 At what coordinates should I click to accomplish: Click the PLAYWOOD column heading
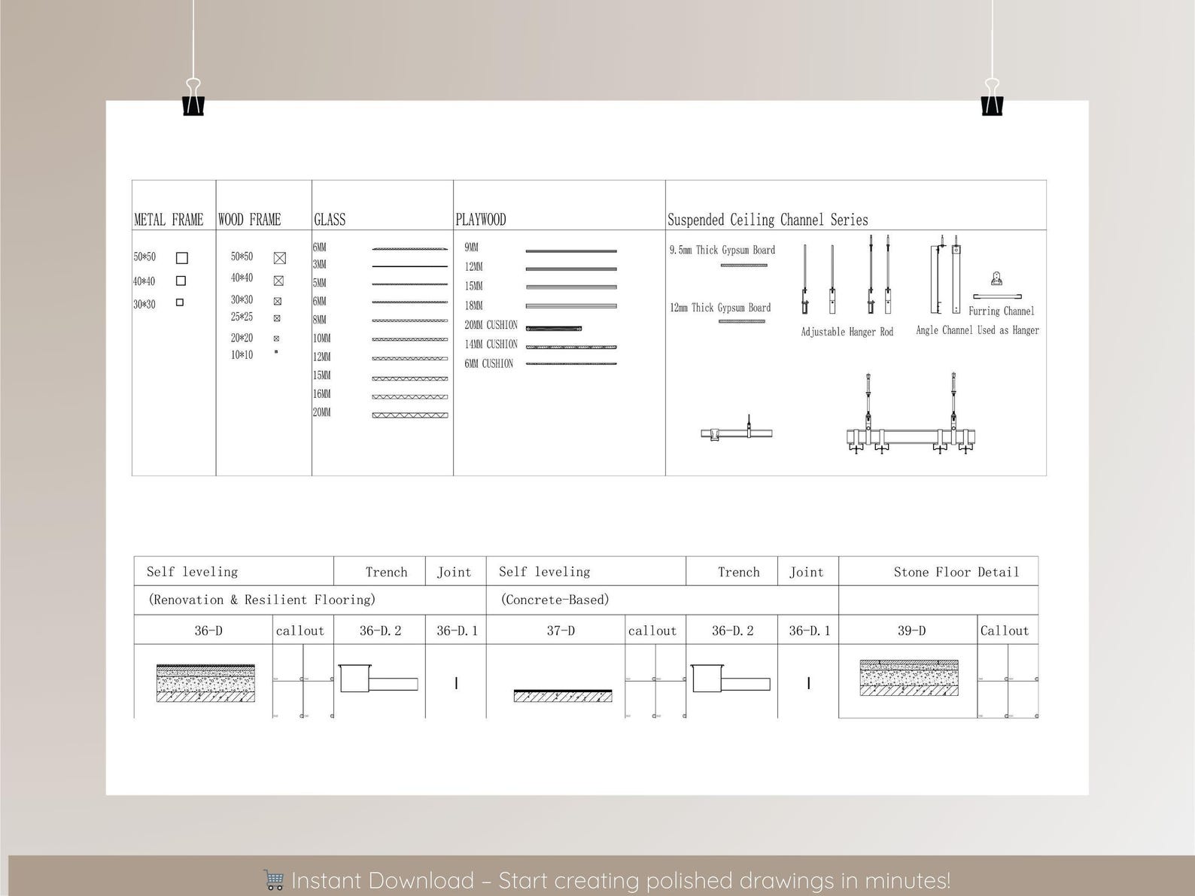coord(481,220)
